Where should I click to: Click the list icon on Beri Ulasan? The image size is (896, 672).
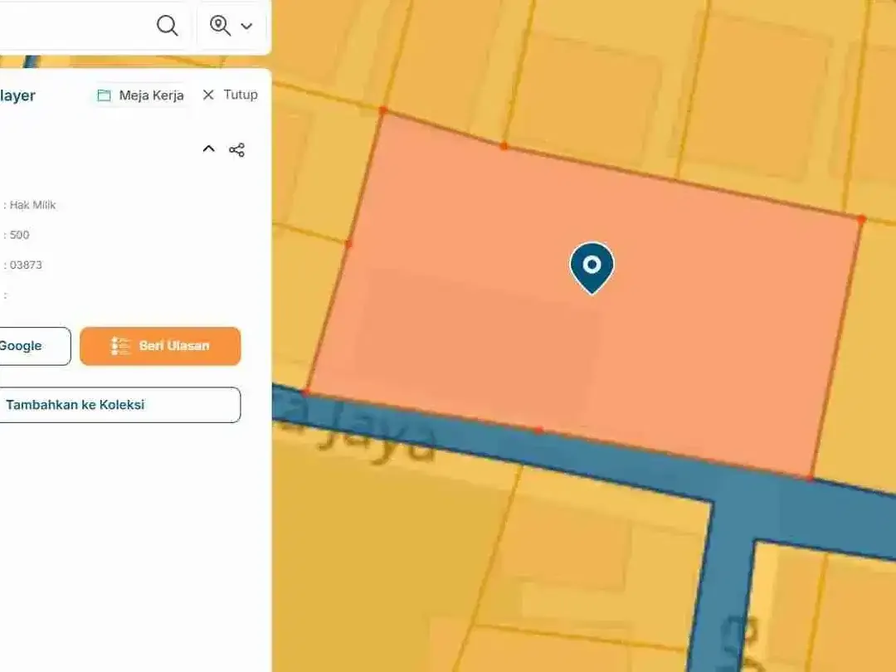(x=120, y=346)
